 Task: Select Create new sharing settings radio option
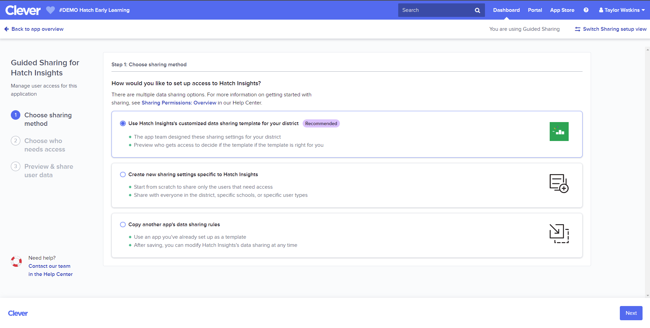coord(123,174)
